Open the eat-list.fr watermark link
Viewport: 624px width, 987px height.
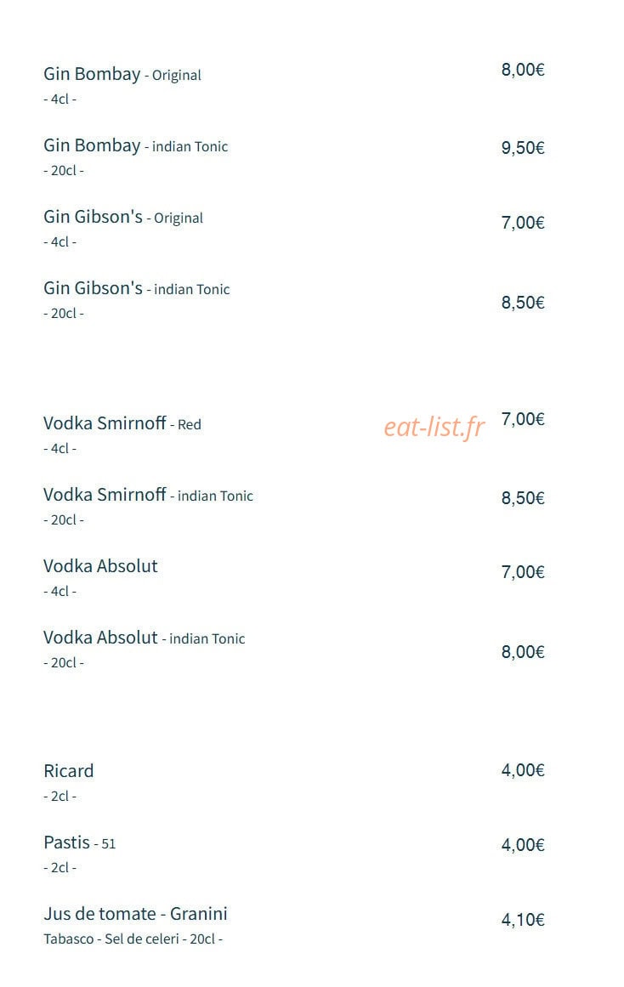tap(434, 428)
